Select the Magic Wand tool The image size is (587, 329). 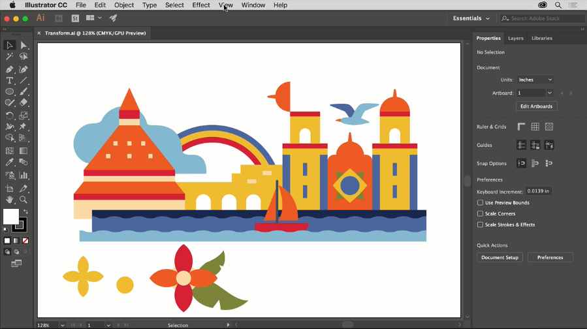[x=9, y=57]
